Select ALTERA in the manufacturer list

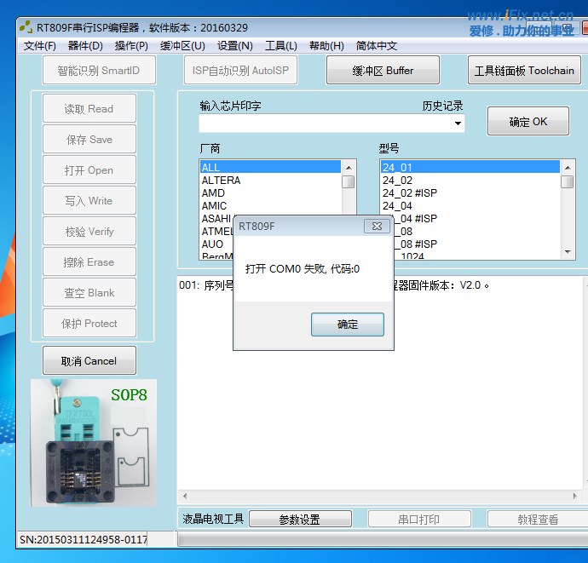(x=221, y=181)
